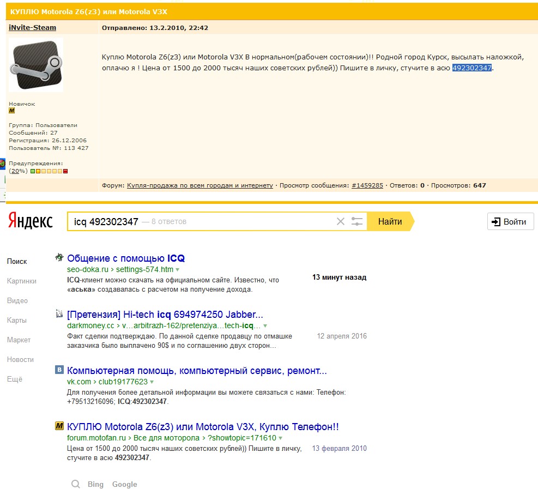Open the seo-doka.ru domain link
This screenshot has height=501, width=538.
[x=88, y=269]
